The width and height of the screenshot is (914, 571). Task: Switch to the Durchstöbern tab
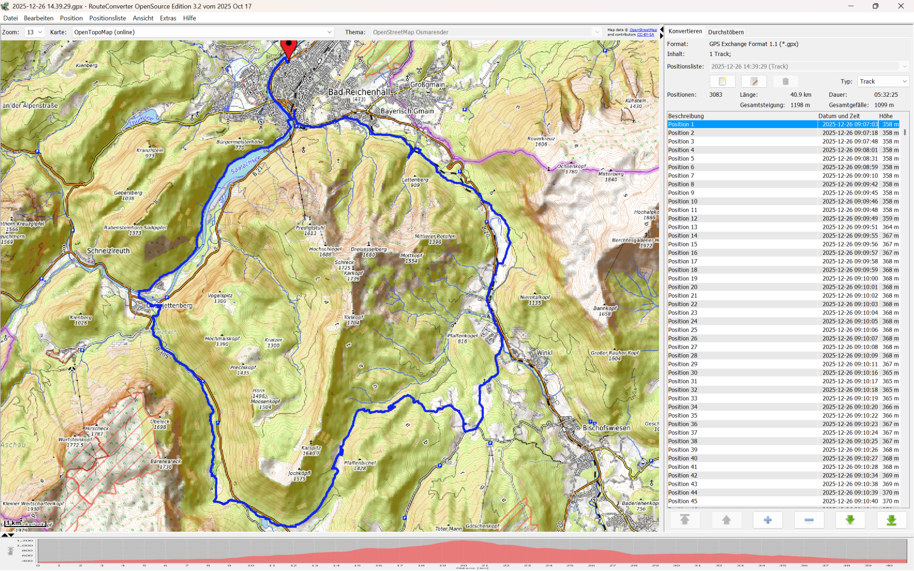[726, 32]
